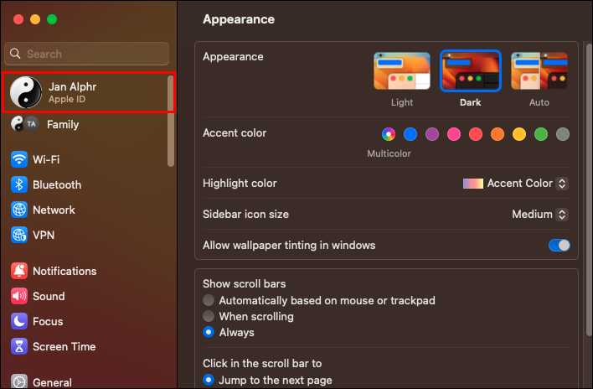The image size is (593, 389).
Task: Open the Bluetooth settings icon
Action: tap(19, 184)
